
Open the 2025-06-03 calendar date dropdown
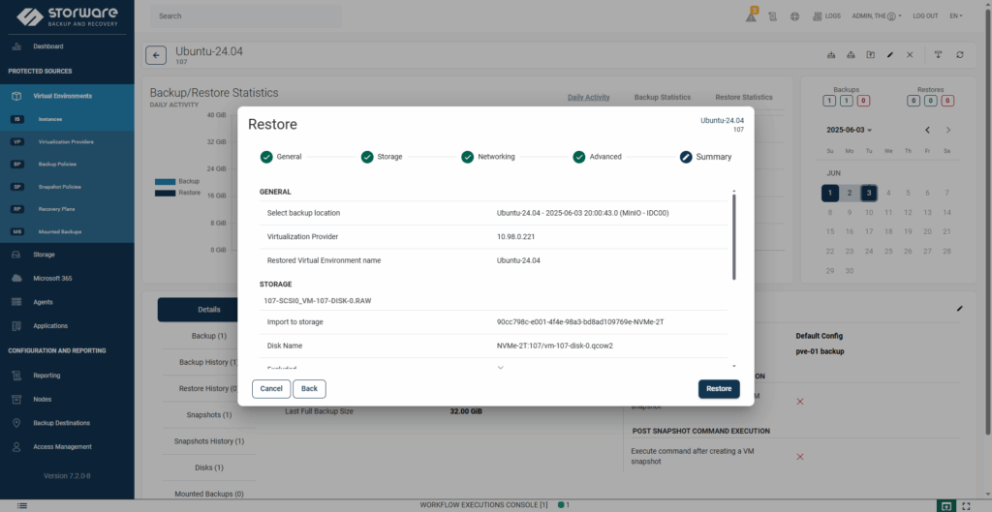click(849, 130)
